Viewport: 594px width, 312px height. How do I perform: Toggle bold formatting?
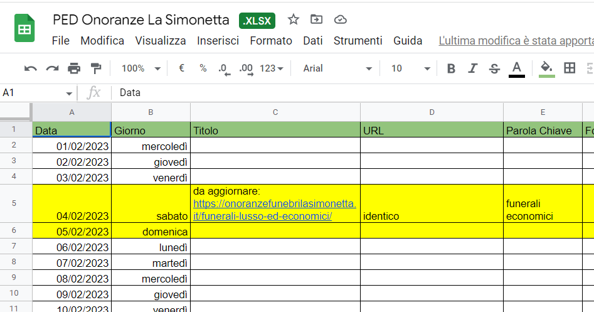point(451,68)
